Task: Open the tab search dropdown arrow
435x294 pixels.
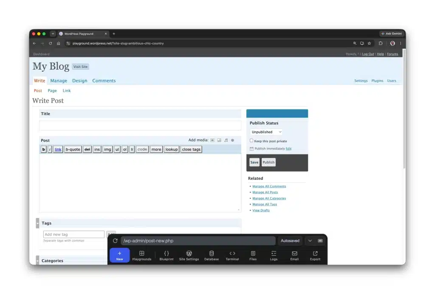Action: click(53, 34)
